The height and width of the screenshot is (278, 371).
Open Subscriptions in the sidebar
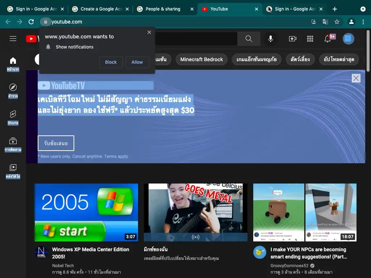click(x=13, y=144)
